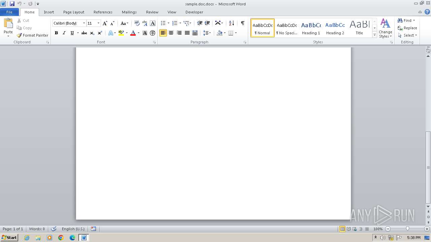The width and height of the screenshot is (431, 242).
Task: Click the Shrink Font icon
Action: tap(112, 23)
